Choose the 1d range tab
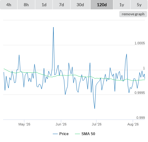The height and width of the screenshot is (142, 148). click(44, 5)
